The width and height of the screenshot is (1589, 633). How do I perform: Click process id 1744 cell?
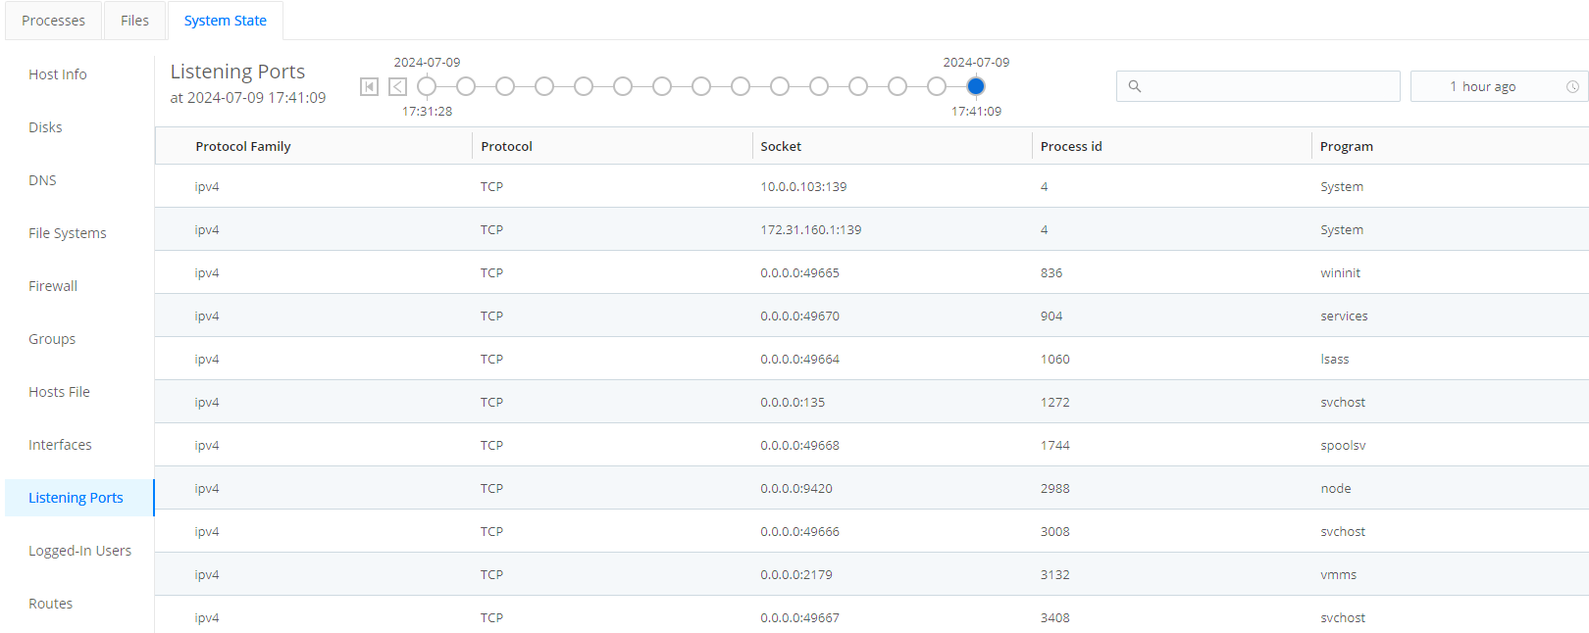point(1054,445)
